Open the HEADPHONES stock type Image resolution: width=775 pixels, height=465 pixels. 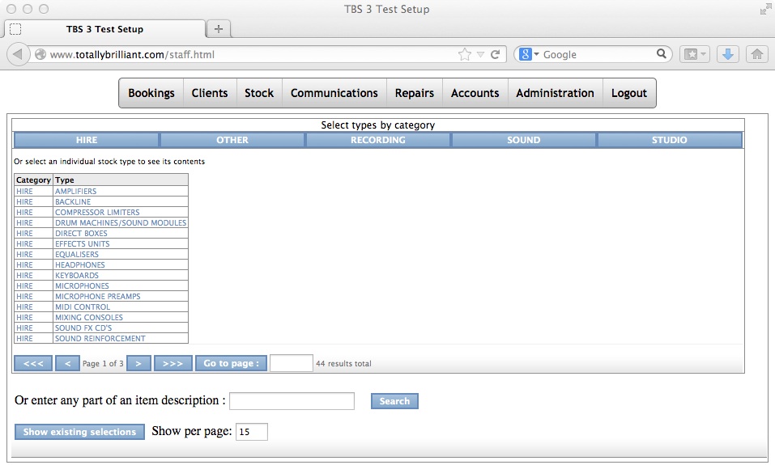tap(79, 264)
